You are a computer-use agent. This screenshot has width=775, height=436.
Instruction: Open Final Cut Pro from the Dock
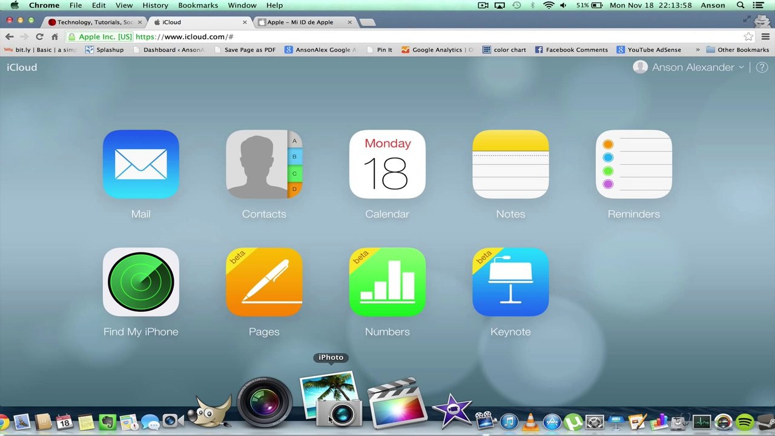[397, 402]
